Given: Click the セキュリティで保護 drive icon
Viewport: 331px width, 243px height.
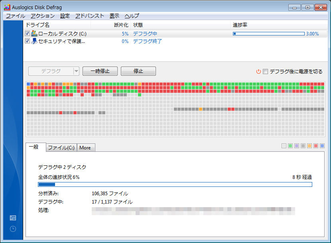Looking at the screenshot, I should [34, 41].
